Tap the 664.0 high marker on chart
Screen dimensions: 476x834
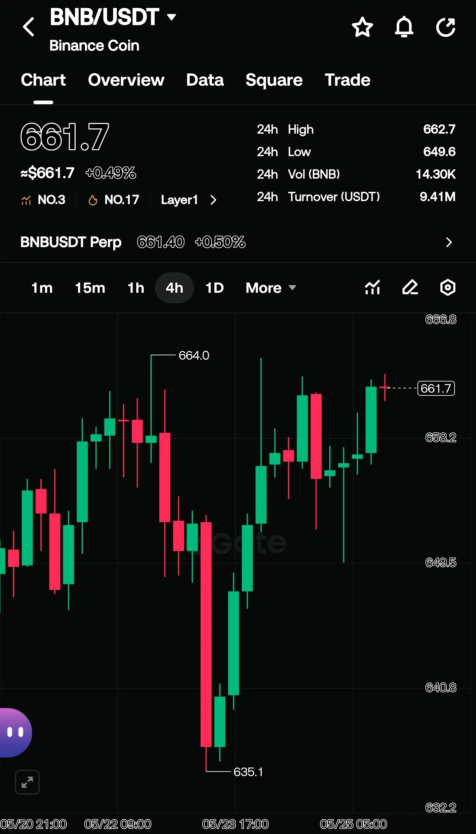(194, 356)
